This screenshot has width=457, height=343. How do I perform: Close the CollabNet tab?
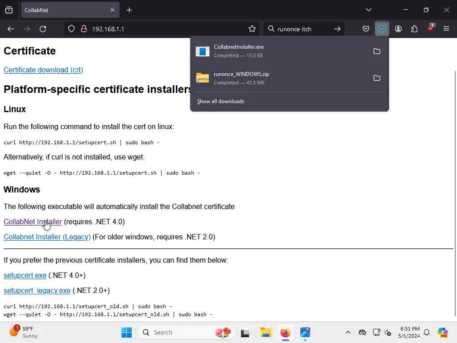(112, 10)
